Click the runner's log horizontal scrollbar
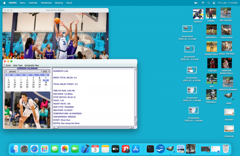This screenshot has height=156, width=240. [x=91, y=127]
